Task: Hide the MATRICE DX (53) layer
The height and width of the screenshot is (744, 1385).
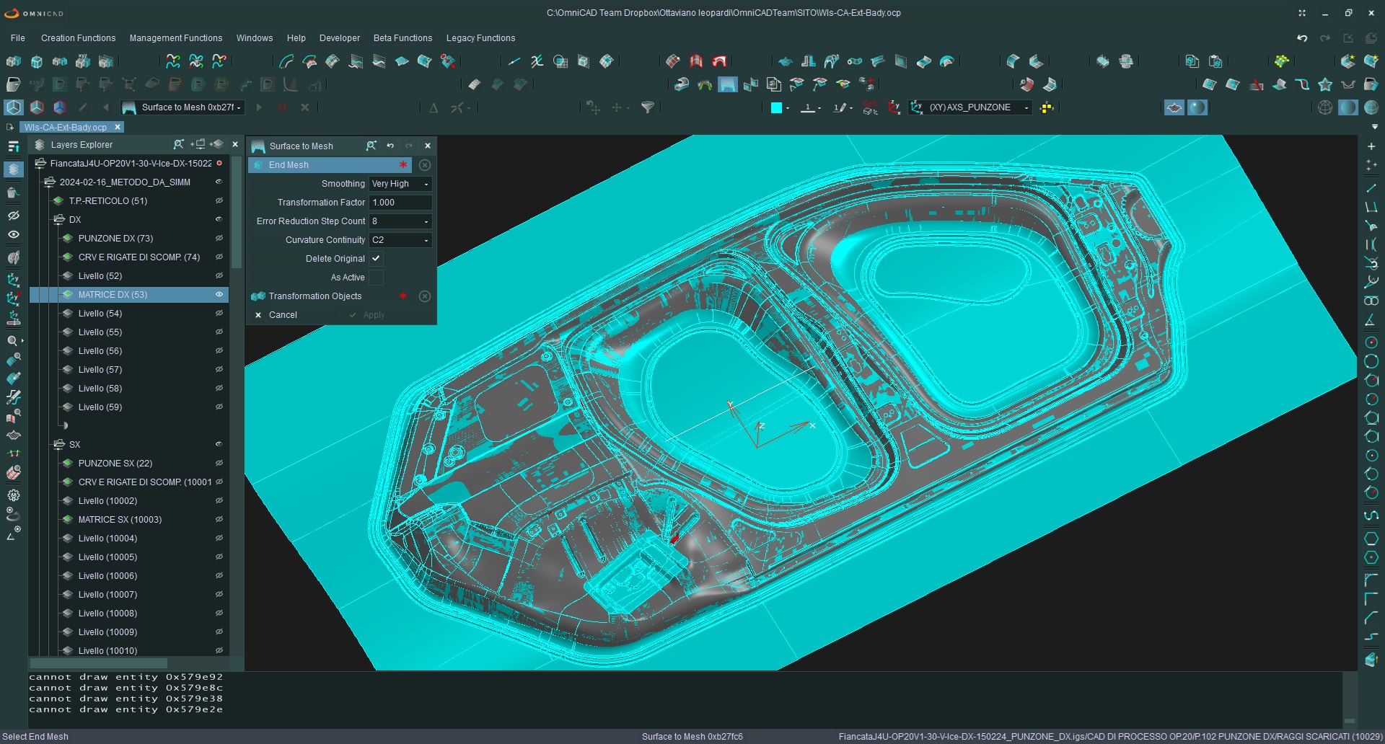Action: 219,295
